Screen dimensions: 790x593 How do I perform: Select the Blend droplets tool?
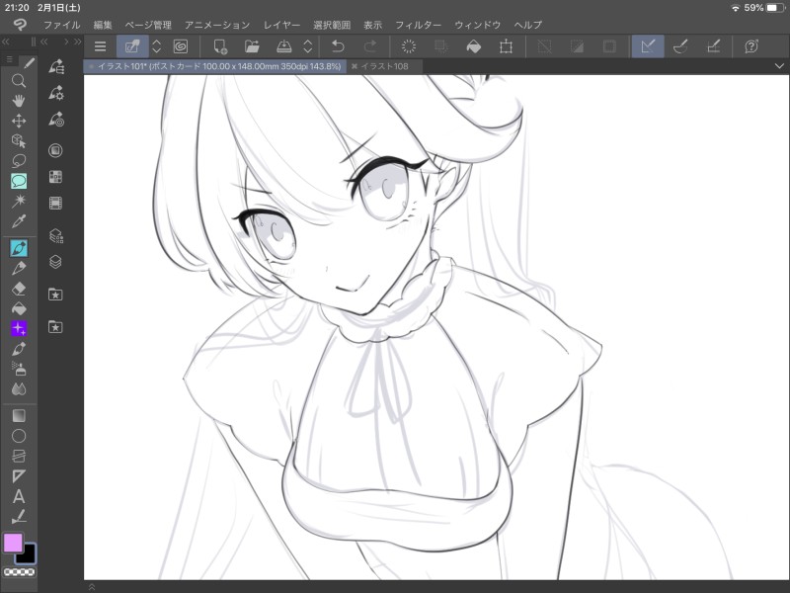[19, 388]
